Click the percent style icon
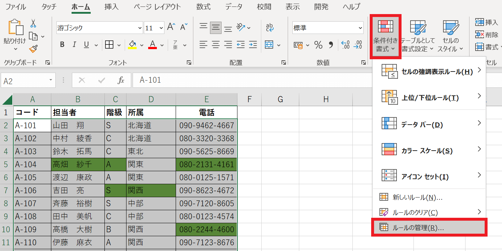The height and width of the screenshot is (251, 502). 318,45
